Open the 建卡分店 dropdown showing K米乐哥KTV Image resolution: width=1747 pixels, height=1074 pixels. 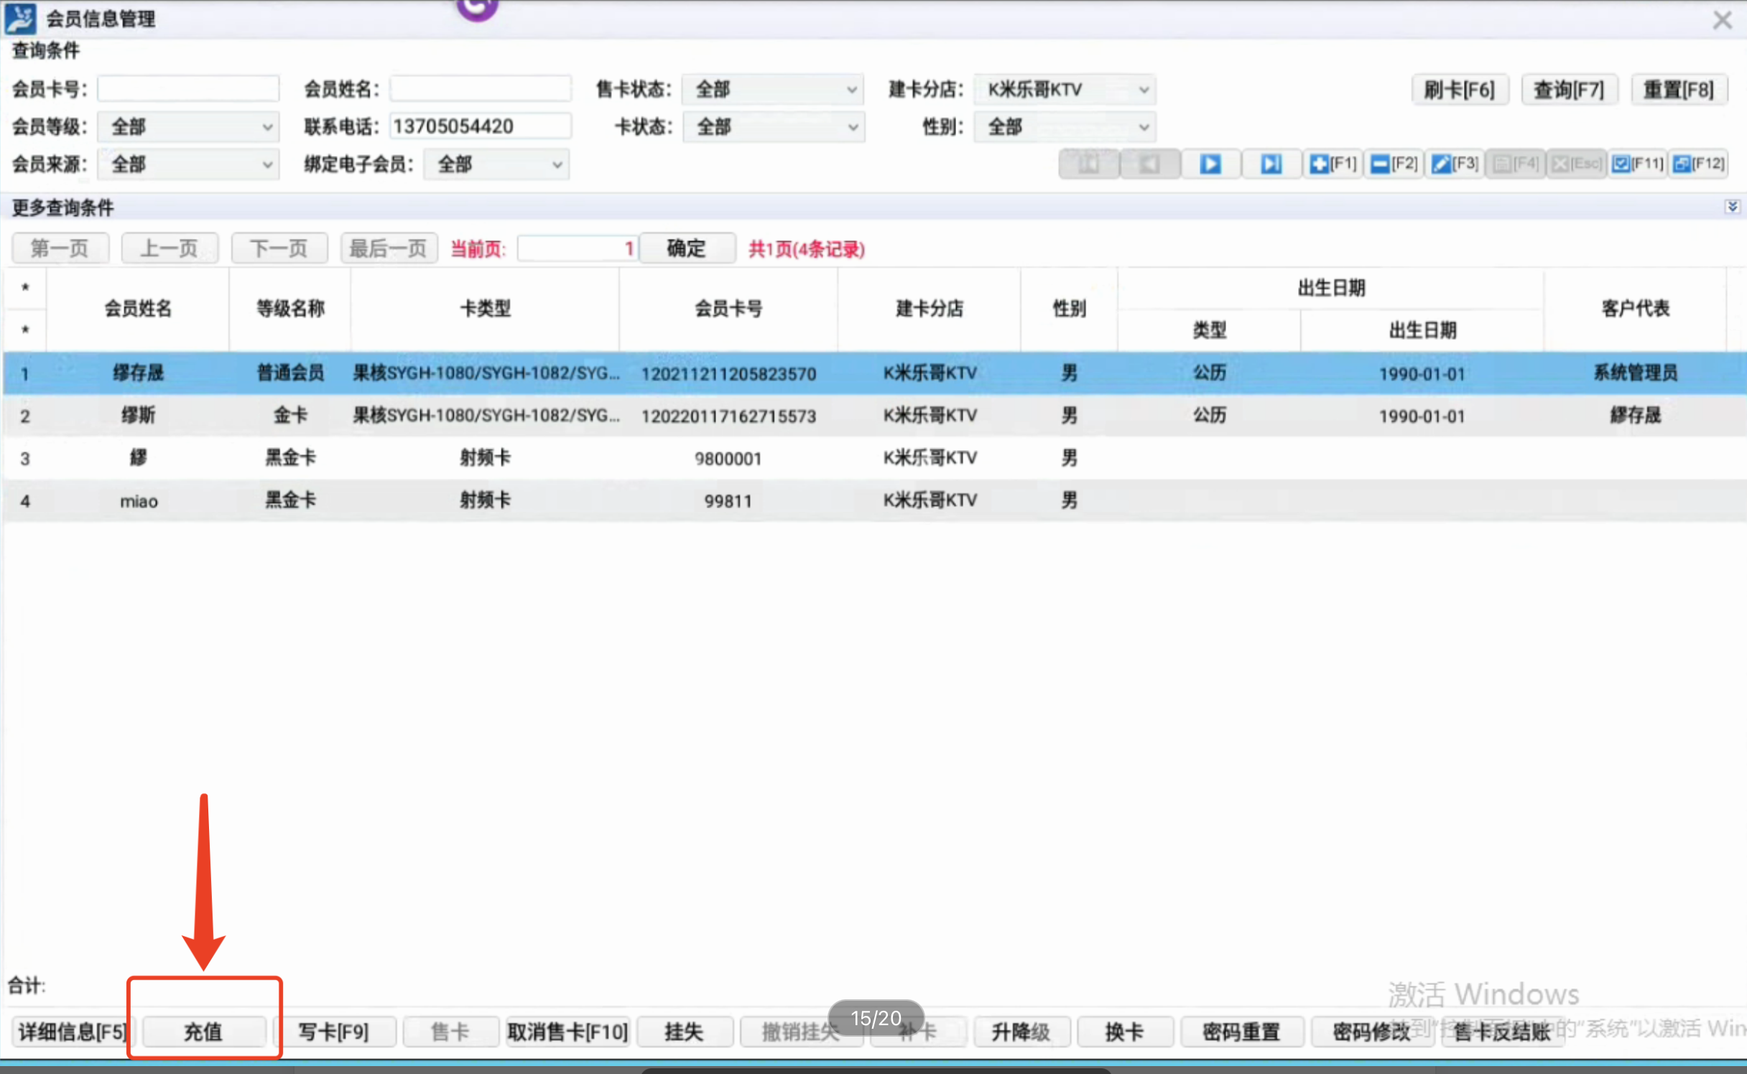(x=1065, y=89)
